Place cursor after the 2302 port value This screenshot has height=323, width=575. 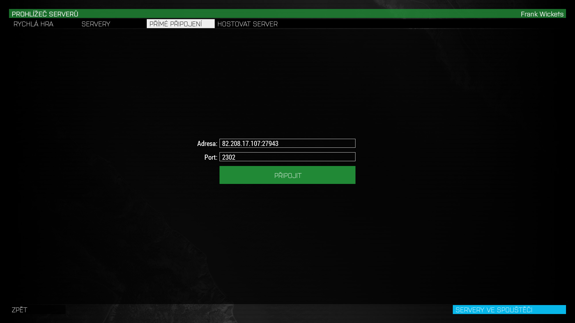click(236, 157)
